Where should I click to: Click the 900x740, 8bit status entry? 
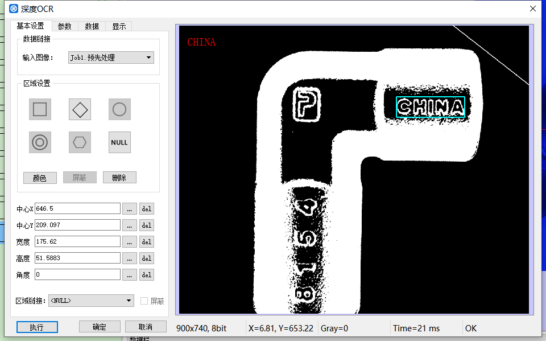click(x=201, y=328)
